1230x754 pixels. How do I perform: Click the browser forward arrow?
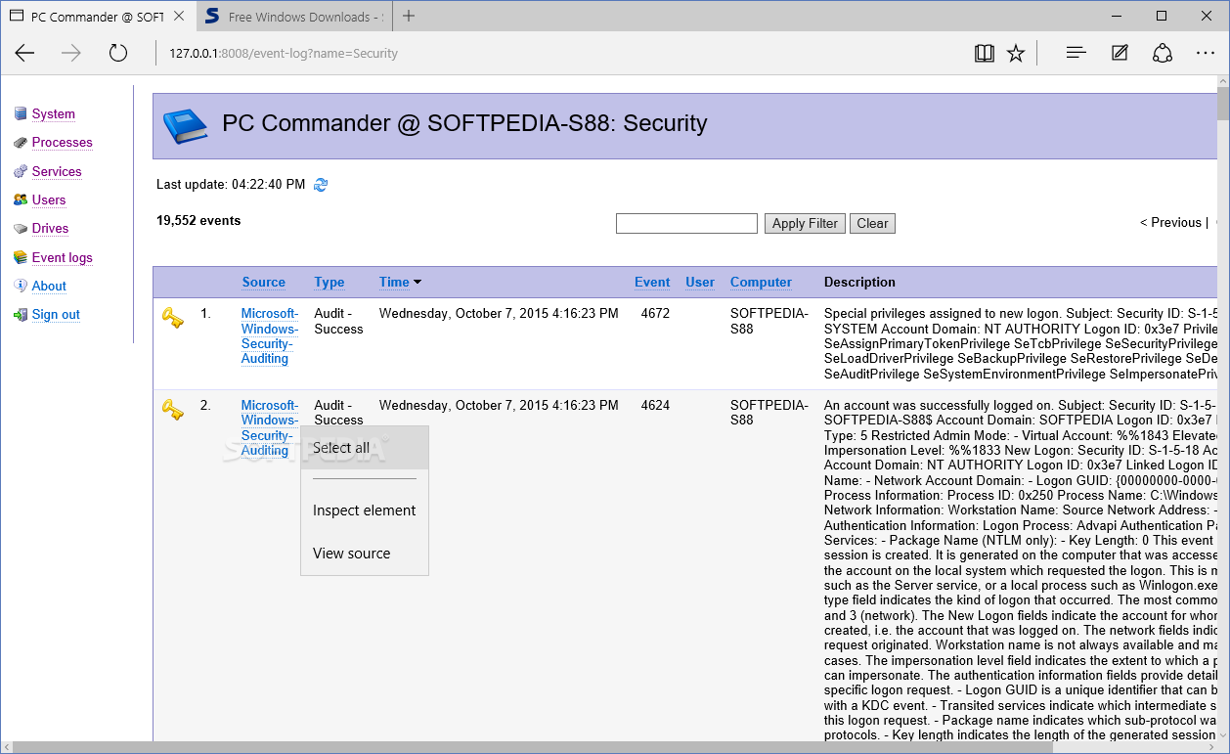[x=71, y=53]
